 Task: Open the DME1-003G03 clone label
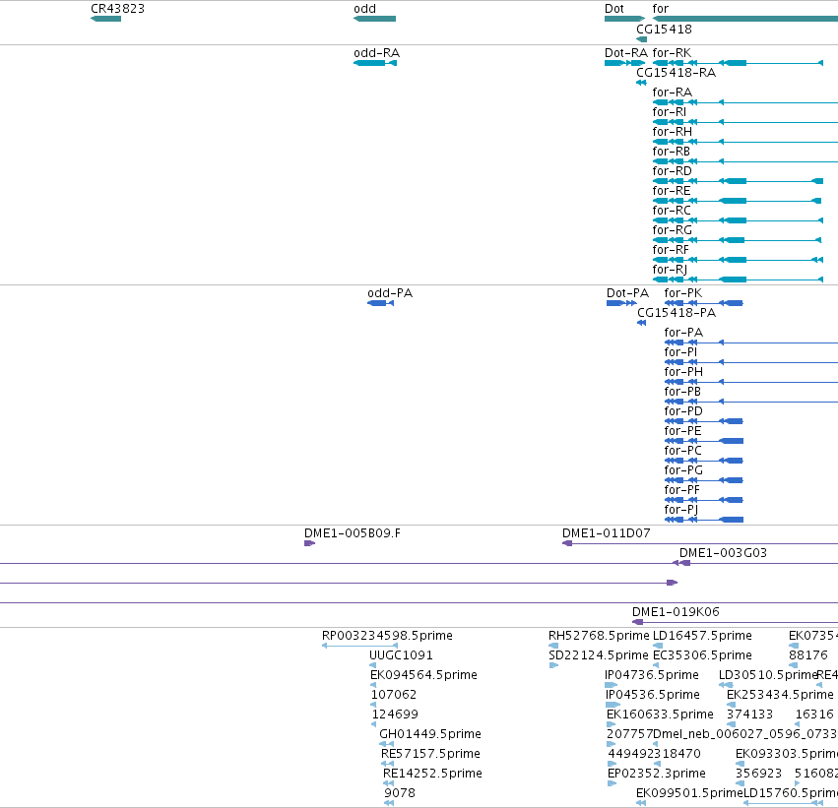pos(723,553)
